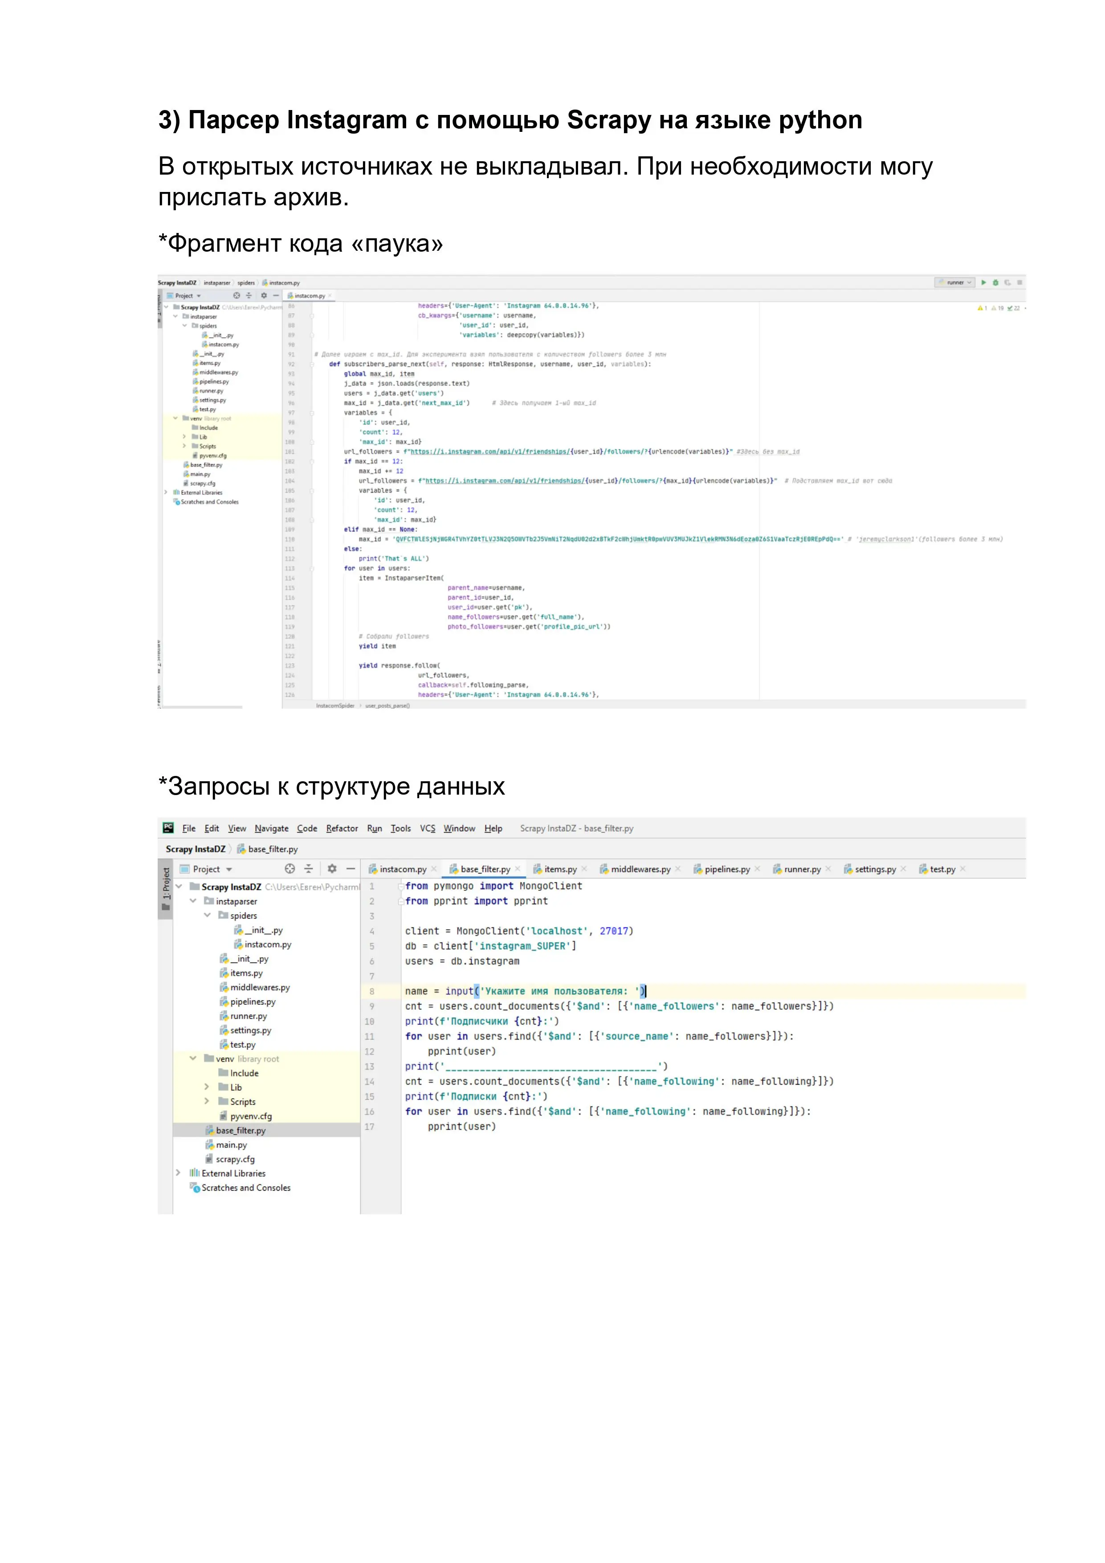Collapse the spiders folder in lower tree
Screen dimensions: 1105x1563
click(x=207, y=915)
